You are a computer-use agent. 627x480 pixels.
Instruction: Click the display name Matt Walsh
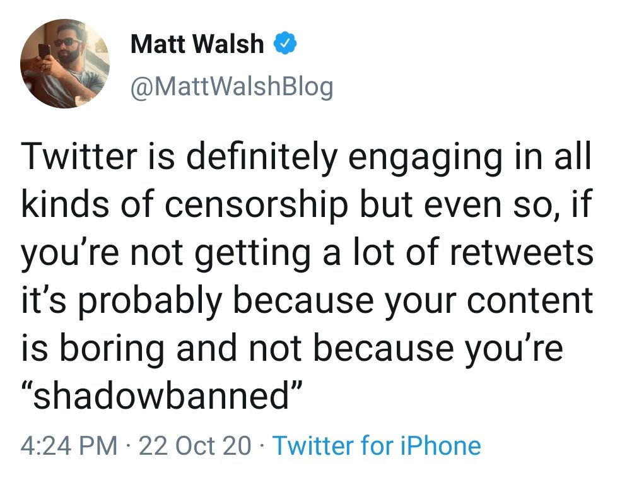point(197,44)
